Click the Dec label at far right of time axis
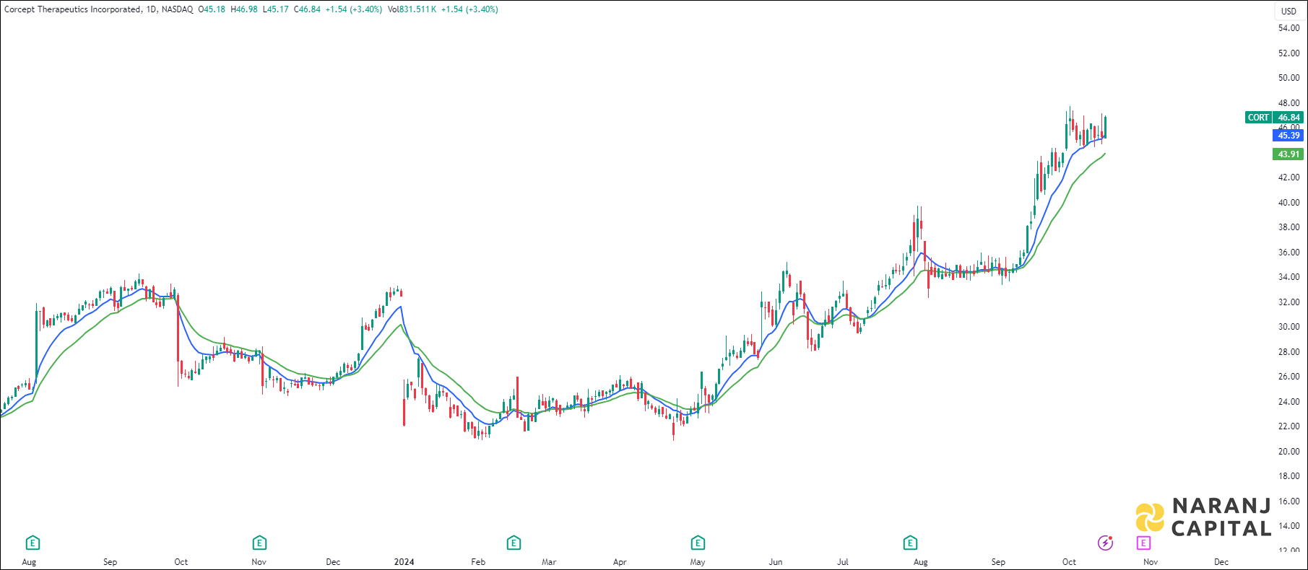 point(1221,562)
